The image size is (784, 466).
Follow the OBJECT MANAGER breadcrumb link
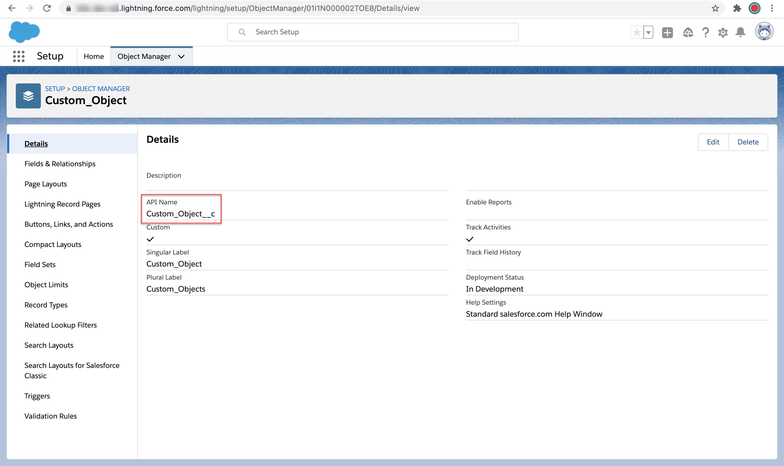[101, 89]
